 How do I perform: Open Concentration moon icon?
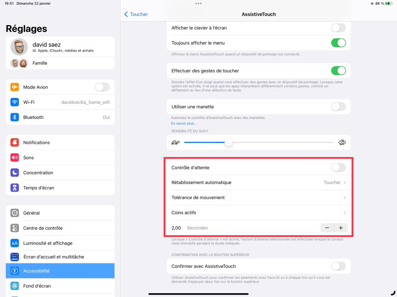click(14, 173)
